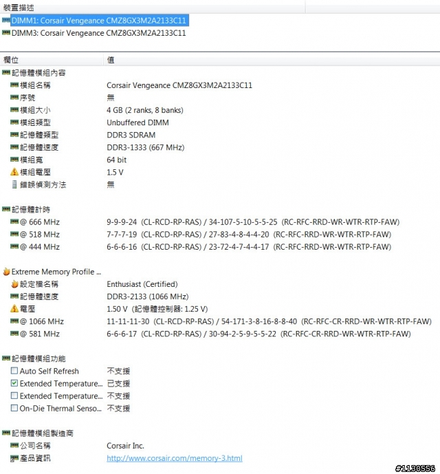Select the Extreme Memory Profile section label

pos(56,272)
